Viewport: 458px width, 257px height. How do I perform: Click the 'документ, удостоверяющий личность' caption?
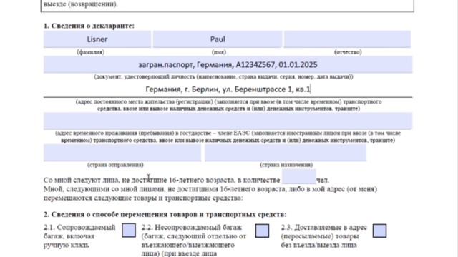click(223, 76)
